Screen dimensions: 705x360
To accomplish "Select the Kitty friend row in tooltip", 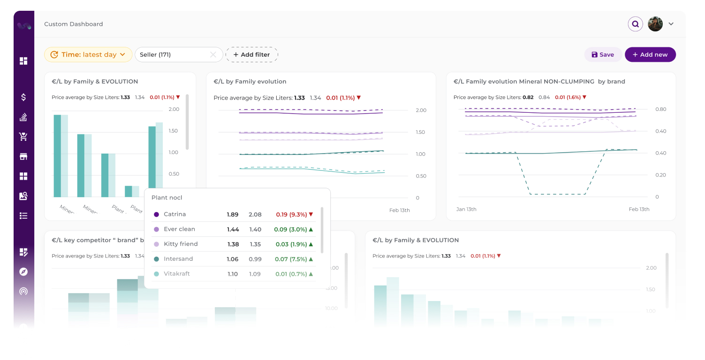I will [234, 244].
